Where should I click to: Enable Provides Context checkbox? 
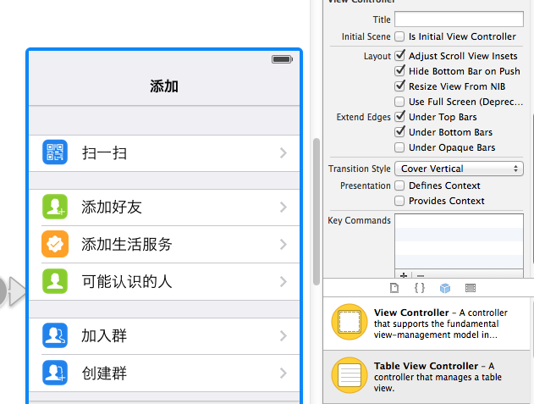point(399,201)
